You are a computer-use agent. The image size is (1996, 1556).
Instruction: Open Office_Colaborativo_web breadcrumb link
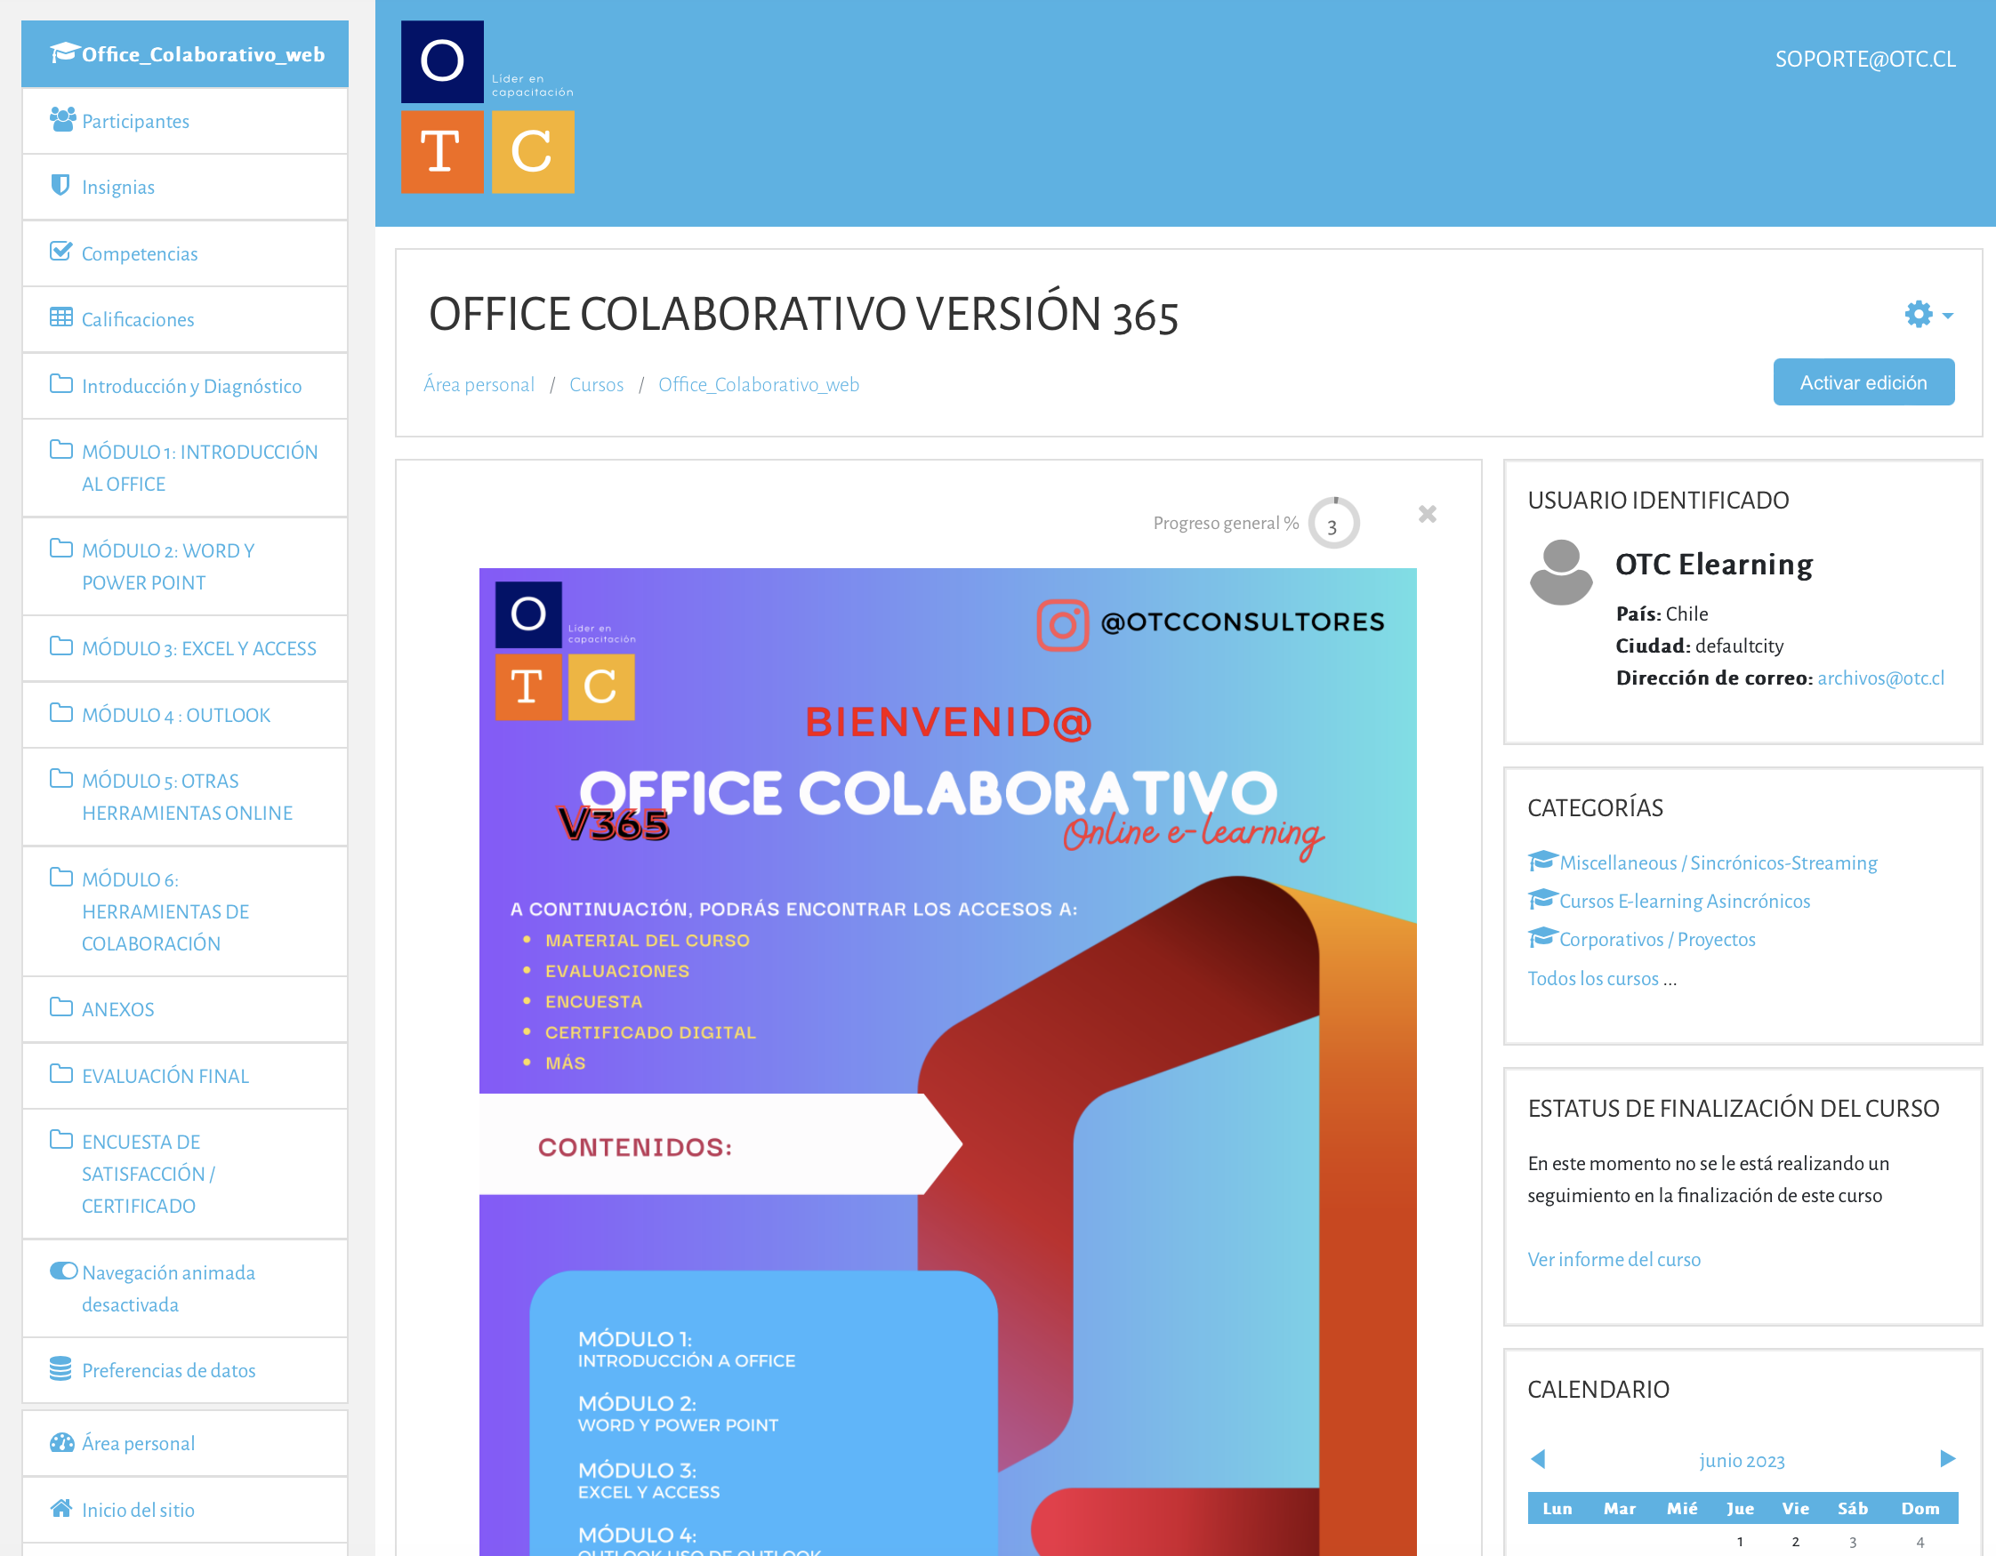tap(759, 385)
